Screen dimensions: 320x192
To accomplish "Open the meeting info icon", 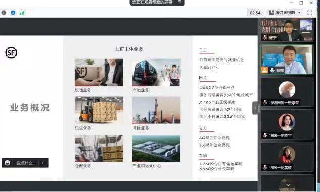I will (x=4, y=13).
